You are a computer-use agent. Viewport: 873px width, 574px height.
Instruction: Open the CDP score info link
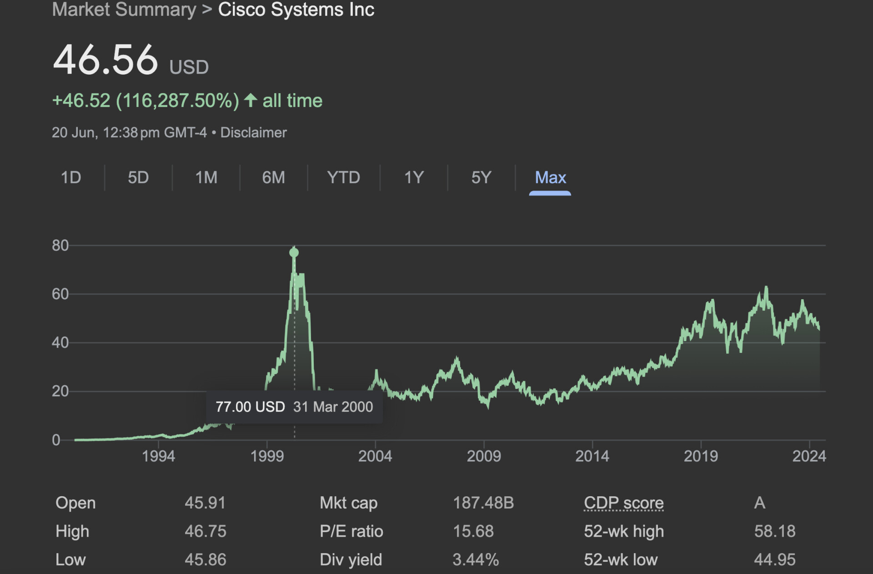click(x=624, y=503)
